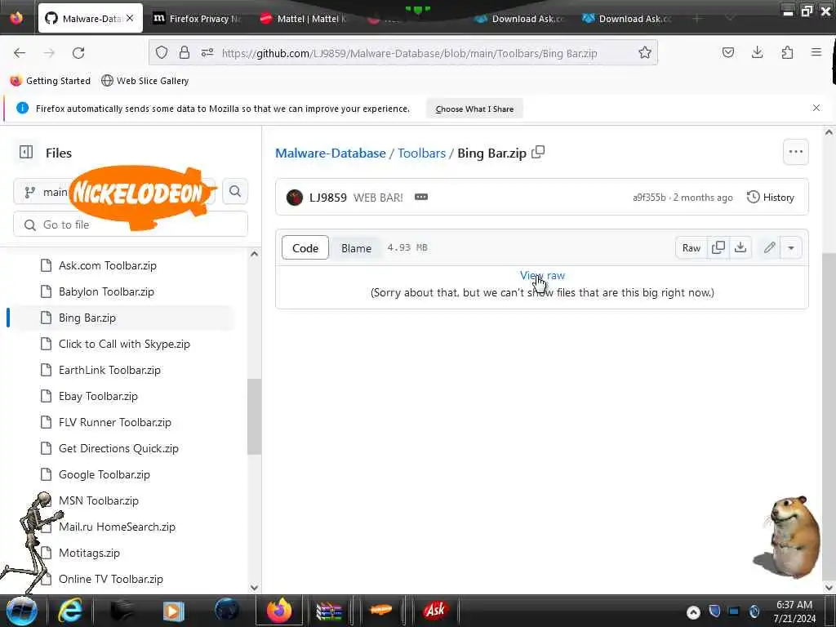Screen dimensions: 836x627
Task: Switch to the Firefox Privacy Notice tab
Action: [x=198, y=19]
